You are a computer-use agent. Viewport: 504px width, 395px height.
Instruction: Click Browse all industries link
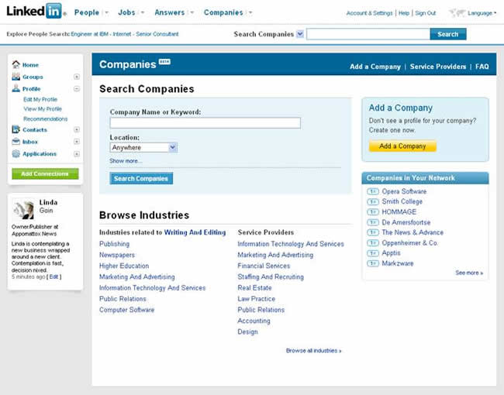click(x=314, y=351)
